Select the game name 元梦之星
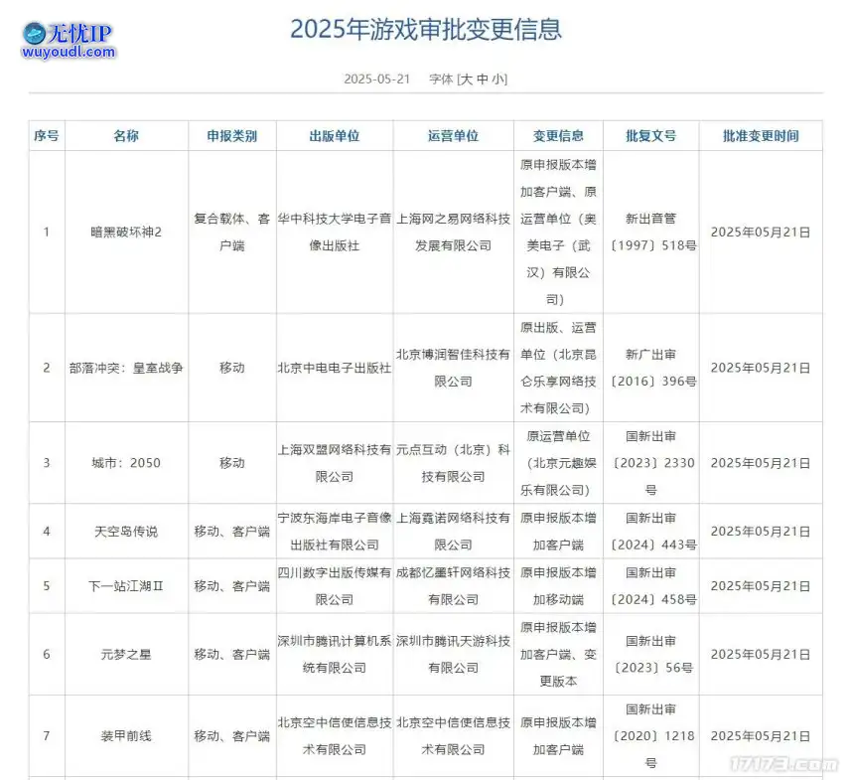Screen dimensions: 848x780 (126, 655)
